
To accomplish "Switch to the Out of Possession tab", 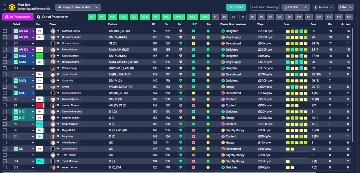I will click(x=52, y=17).
